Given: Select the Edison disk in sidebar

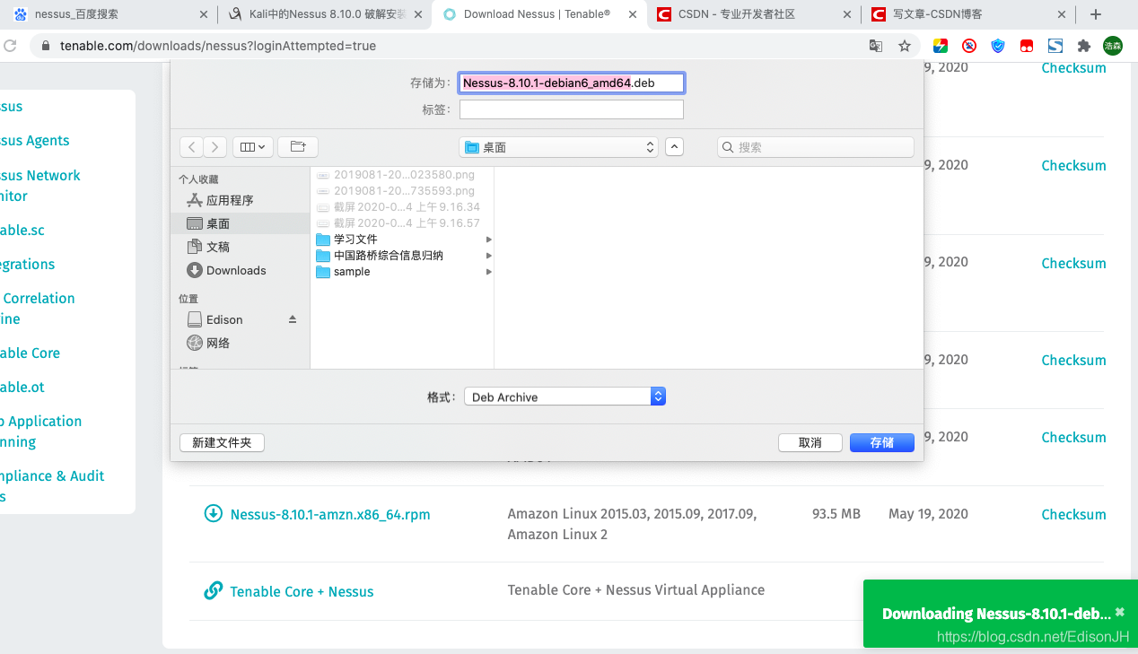Looking at the screenshot, I should [x=224, y=319].
